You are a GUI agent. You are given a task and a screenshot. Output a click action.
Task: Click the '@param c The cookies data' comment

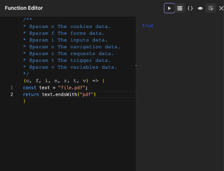[x=67, y=26]
